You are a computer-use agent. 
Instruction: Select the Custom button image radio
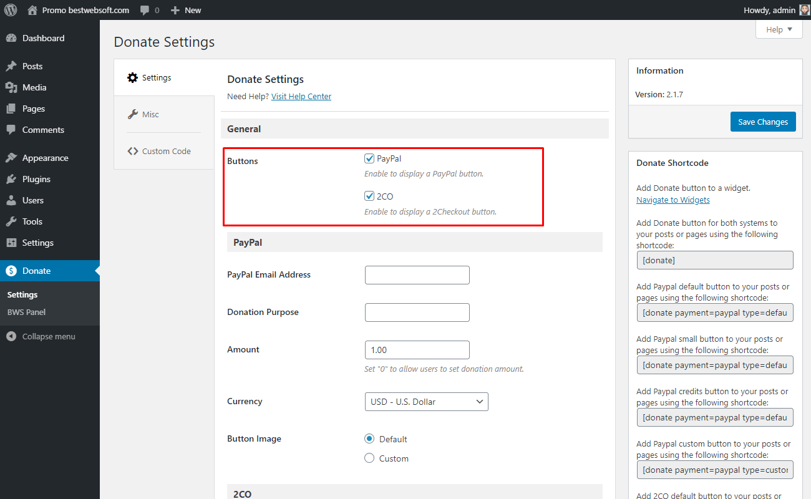pyautogui.click(x=369, y=458)
